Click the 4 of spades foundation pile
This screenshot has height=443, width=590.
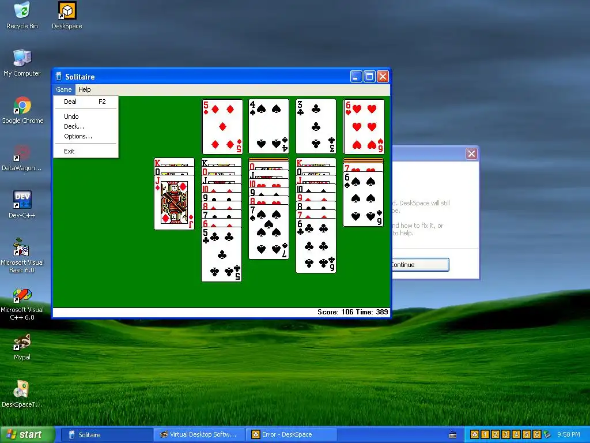tap(268, 126)
